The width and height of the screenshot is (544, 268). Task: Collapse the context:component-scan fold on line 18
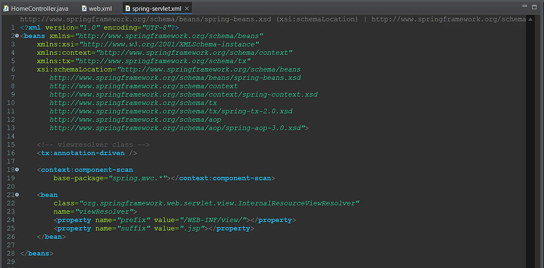[x=17, y=170]
